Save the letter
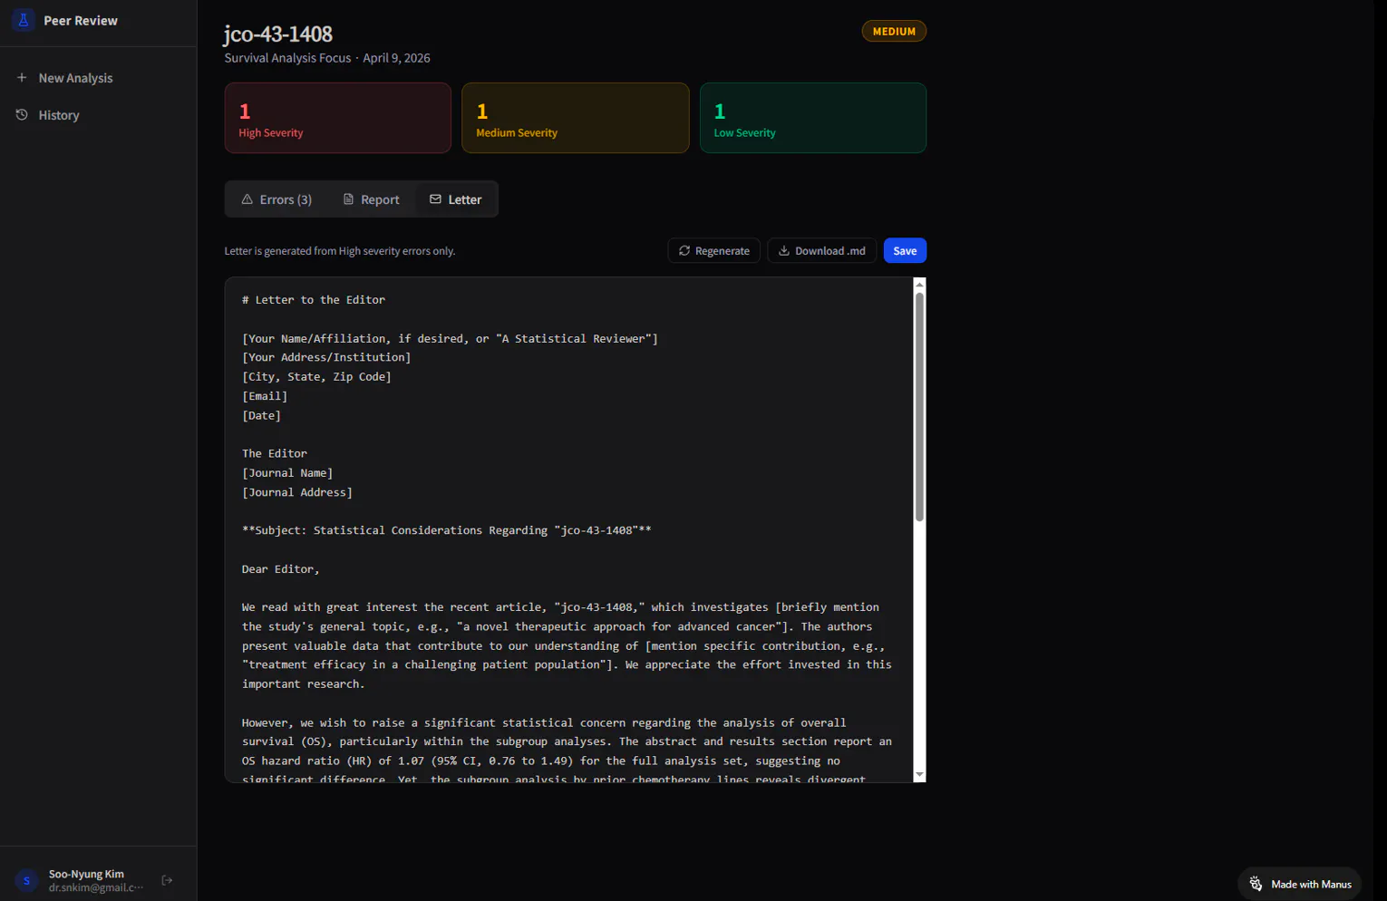The width and height of the screenshot is (1387, 901). [x=905, y=251]
